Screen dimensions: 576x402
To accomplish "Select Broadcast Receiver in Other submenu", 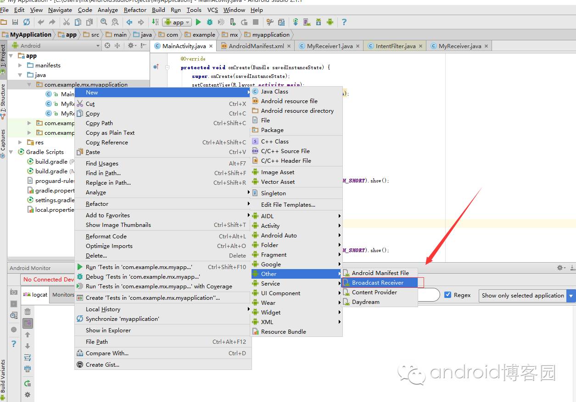I will [380, 282].
